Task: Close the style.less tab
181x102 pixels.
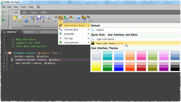Action: 21,32
